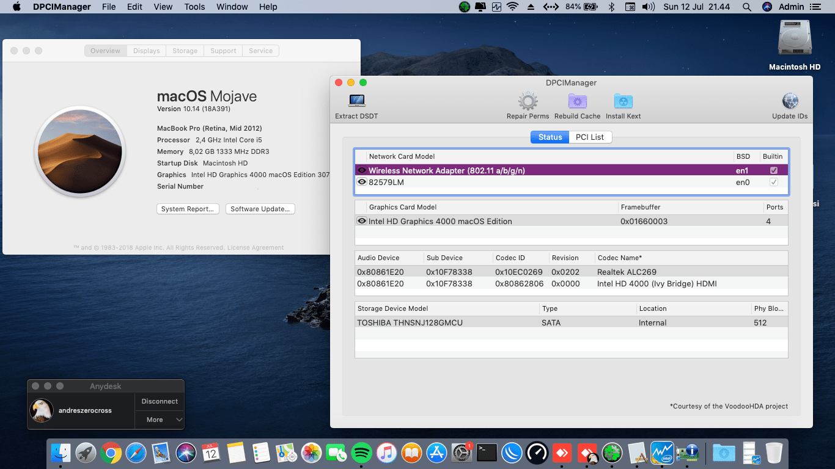Click the Rebuild Cache icon
This screenshot has width=835, height=469.
click(577, 101)
